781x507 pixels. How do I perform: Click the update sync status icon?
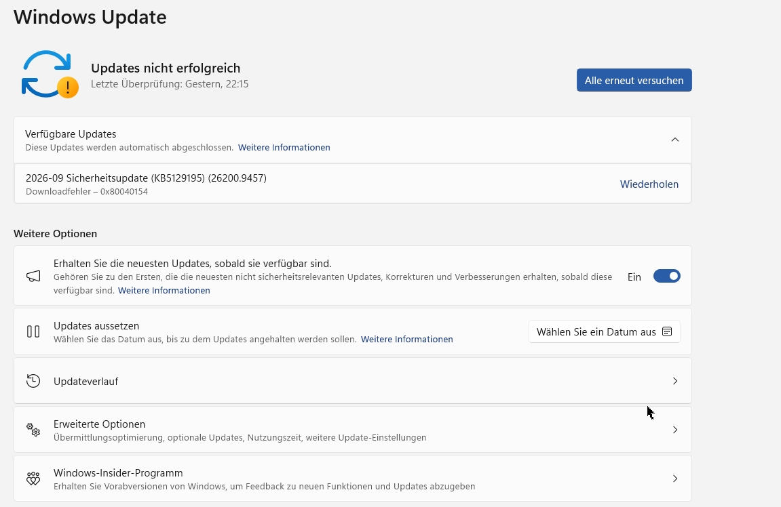(x=50, y=74)
